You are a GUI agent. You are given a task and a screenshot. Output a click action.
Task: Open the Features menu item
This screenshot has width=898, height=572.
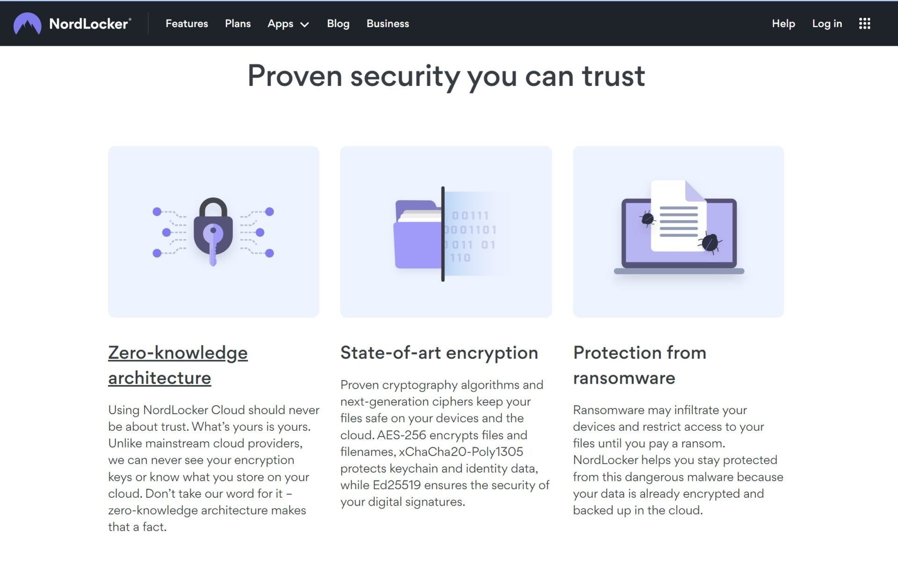(187, 23)
